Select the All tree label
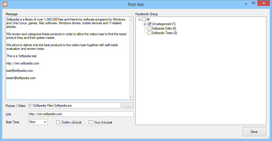Viewport: 272px width, 141px height. pos(148,19)
